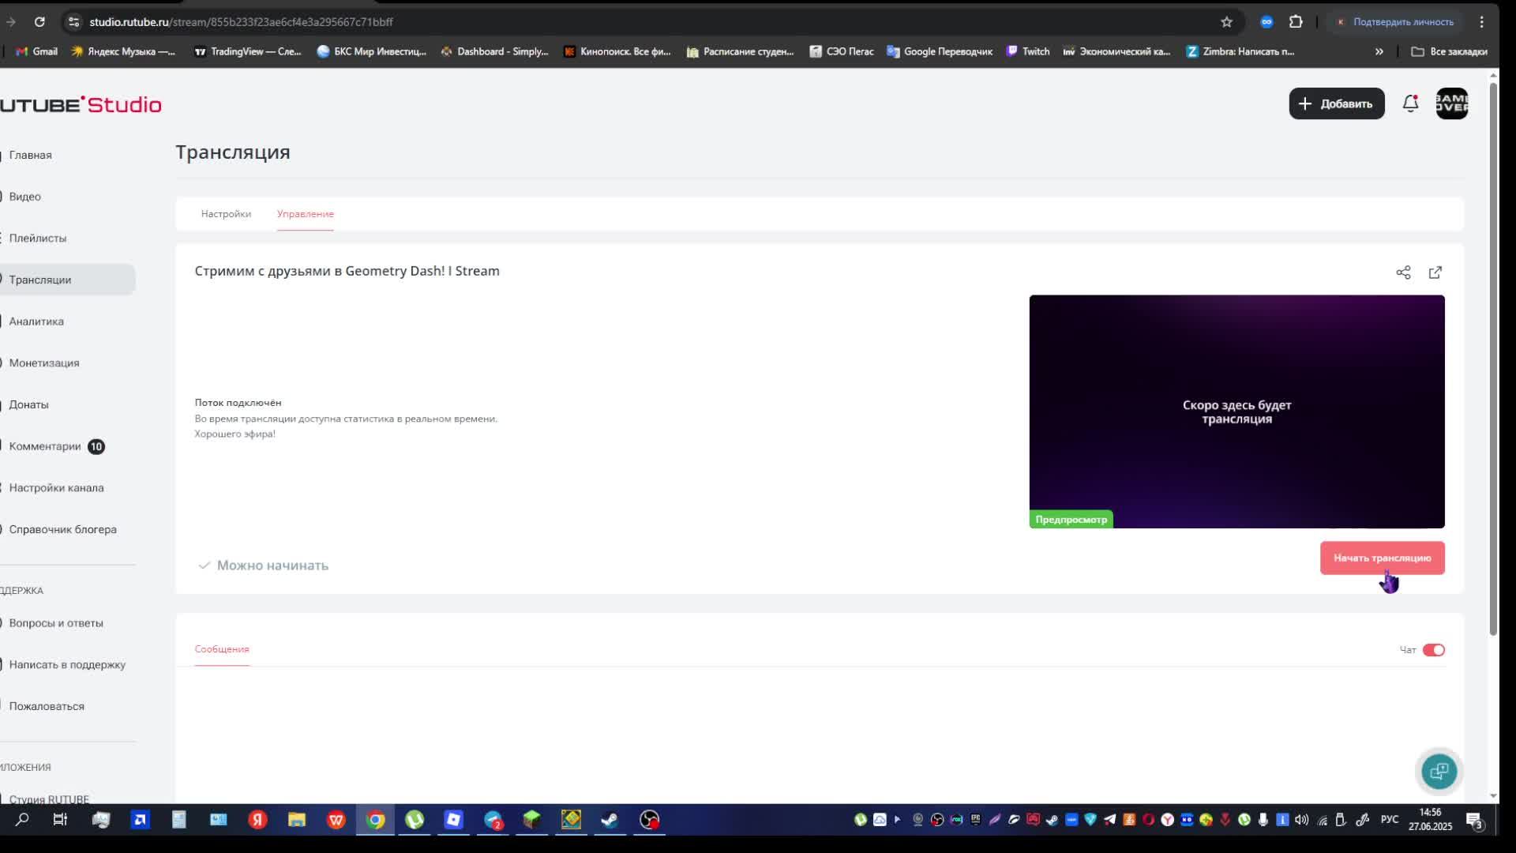Click the volume speaker tray icon
The width and height of the screenshot is (1516, 853).
click(1302, 820)
